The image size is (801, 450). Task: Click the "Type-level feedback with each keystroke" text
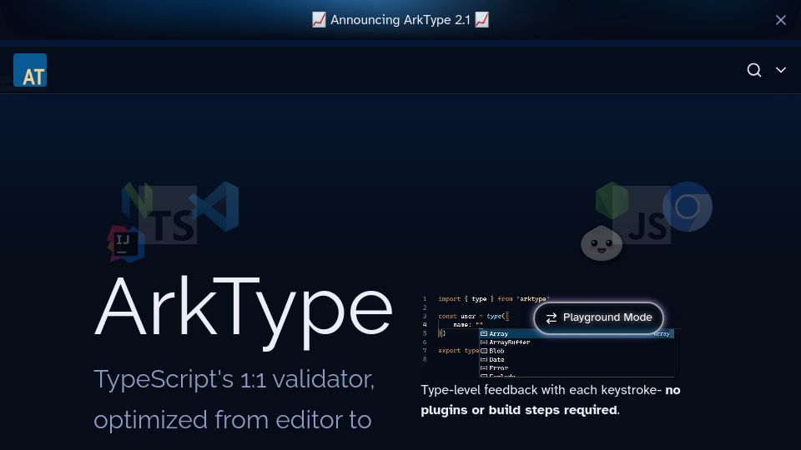coord(541,390)
